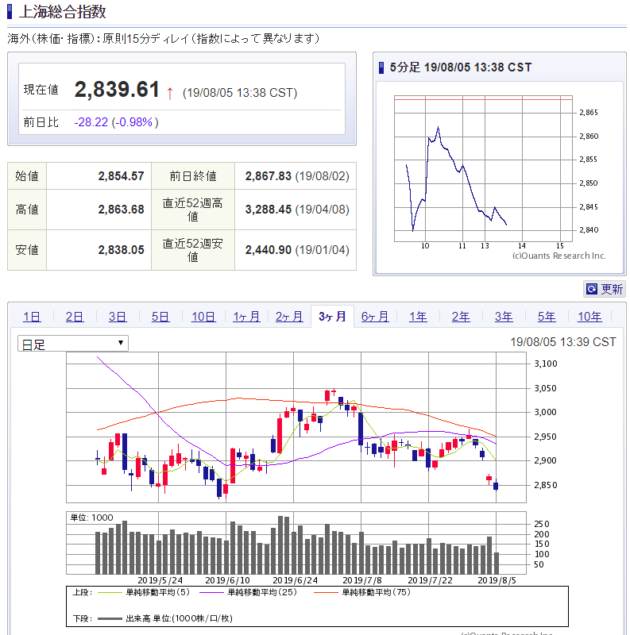Open the 6ヶ月 period tab
The height and width of the screenshot is (635, 630).
375,317
